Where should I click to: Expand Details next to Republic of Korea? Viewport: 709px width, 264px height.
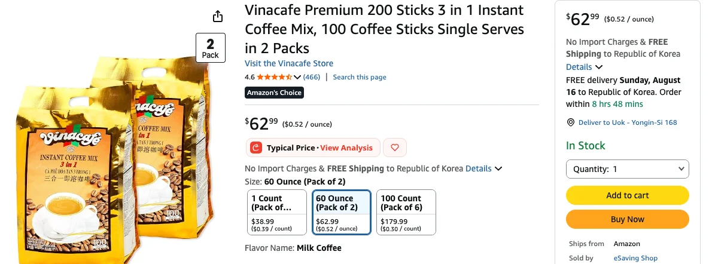(484, 169)
